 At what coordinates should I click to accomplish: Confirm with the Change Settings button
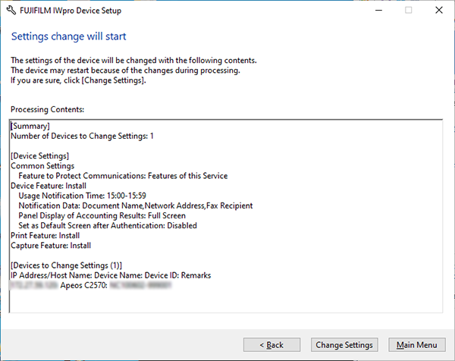click(x=344, y=345)
